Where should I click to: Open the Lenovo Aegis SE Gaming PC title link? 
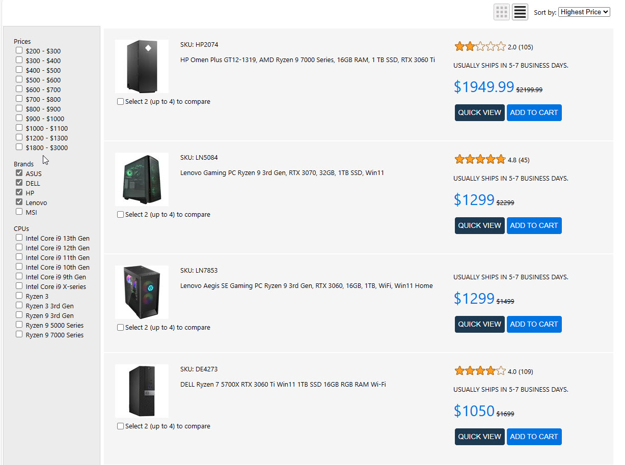coord(306,286)
